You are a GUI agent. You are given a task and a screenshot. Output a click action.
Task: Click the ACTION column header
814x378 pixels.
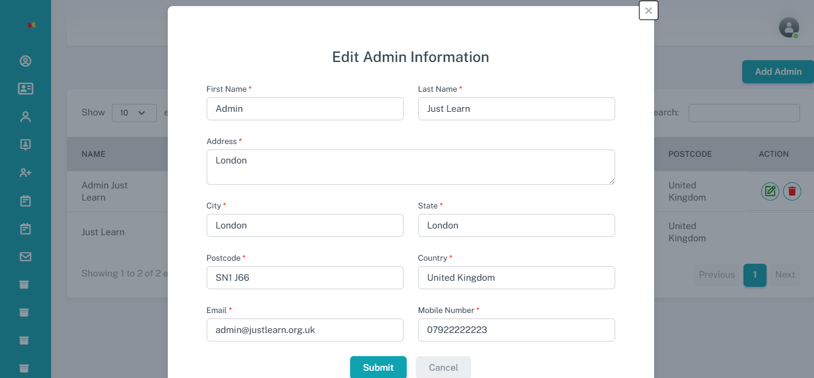773,154
